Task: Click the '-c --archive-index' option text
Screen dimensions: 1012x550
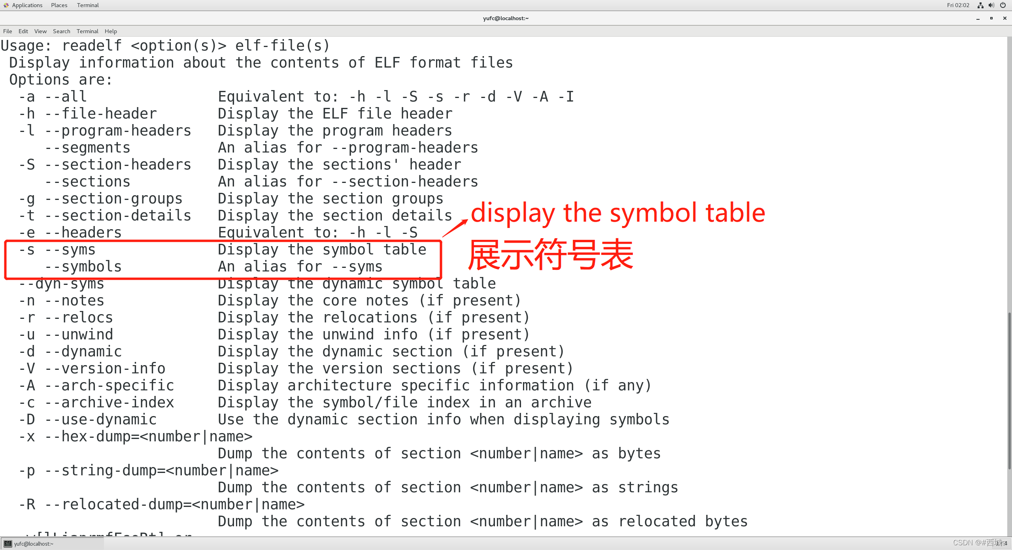Action: 96,403
